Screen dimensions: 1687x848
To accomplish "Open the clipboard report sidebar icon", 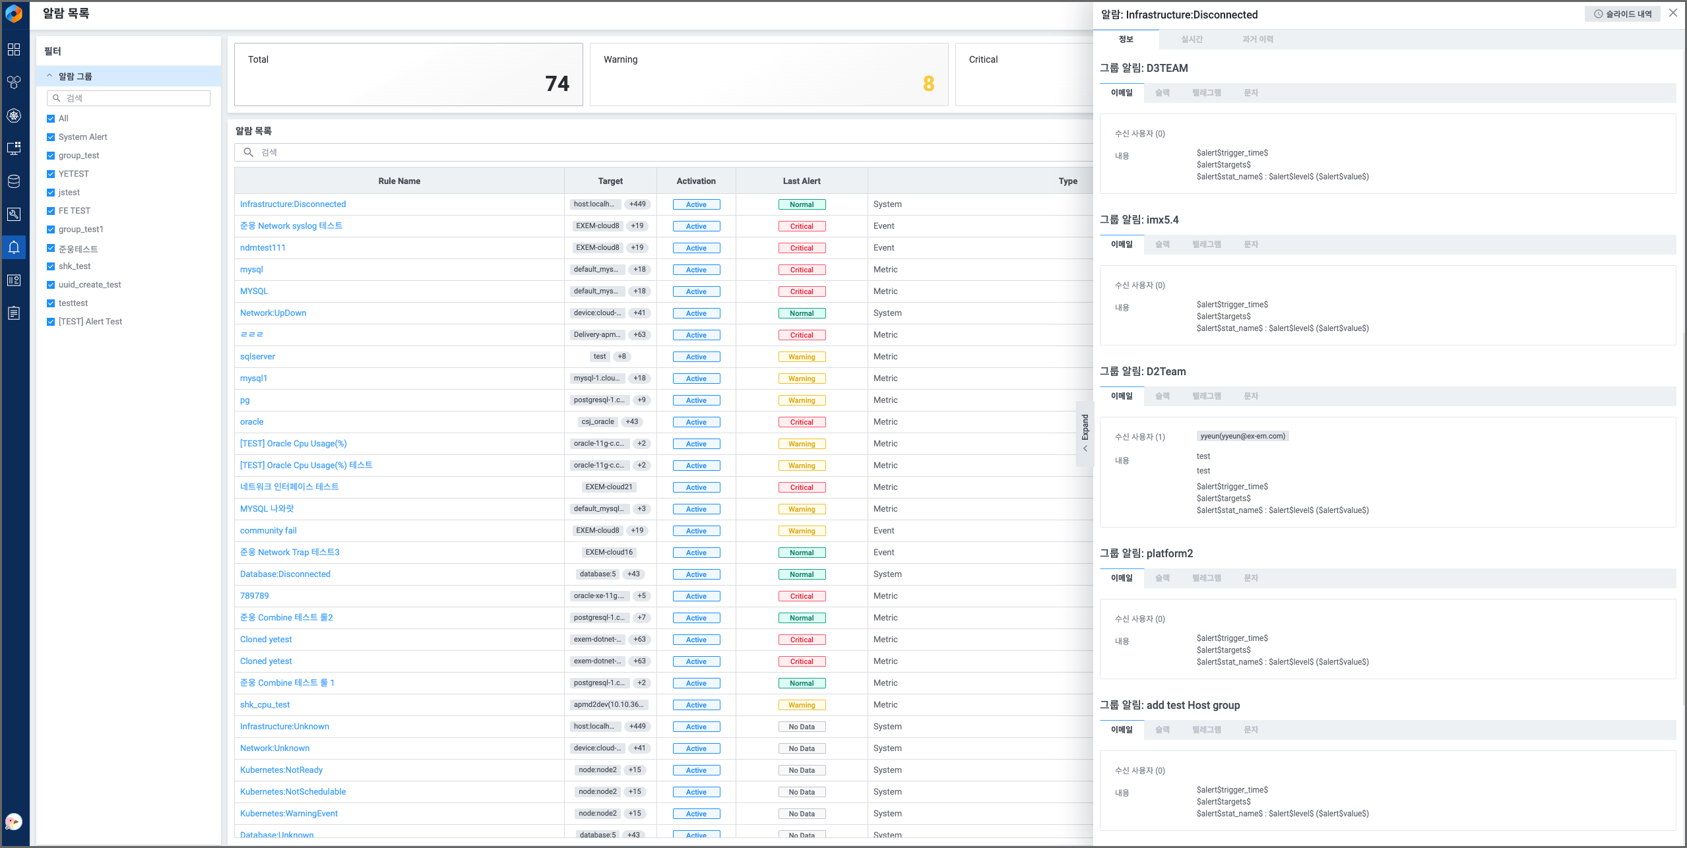I will (x=14, y=313).
